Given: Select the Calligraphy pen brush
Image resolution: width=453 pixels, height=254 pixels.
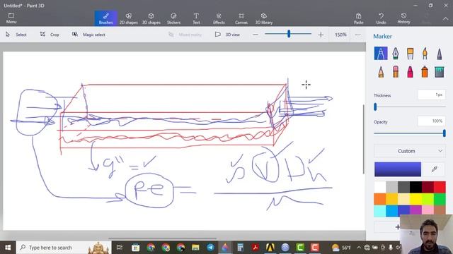Looking at the screenshot, I should coord(396,54).
